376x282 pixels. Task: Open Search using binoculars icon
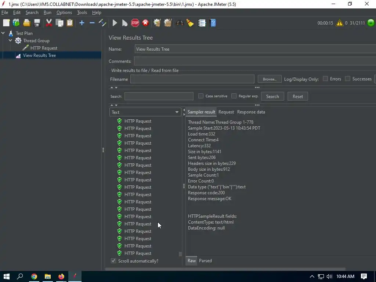[180, 23]
